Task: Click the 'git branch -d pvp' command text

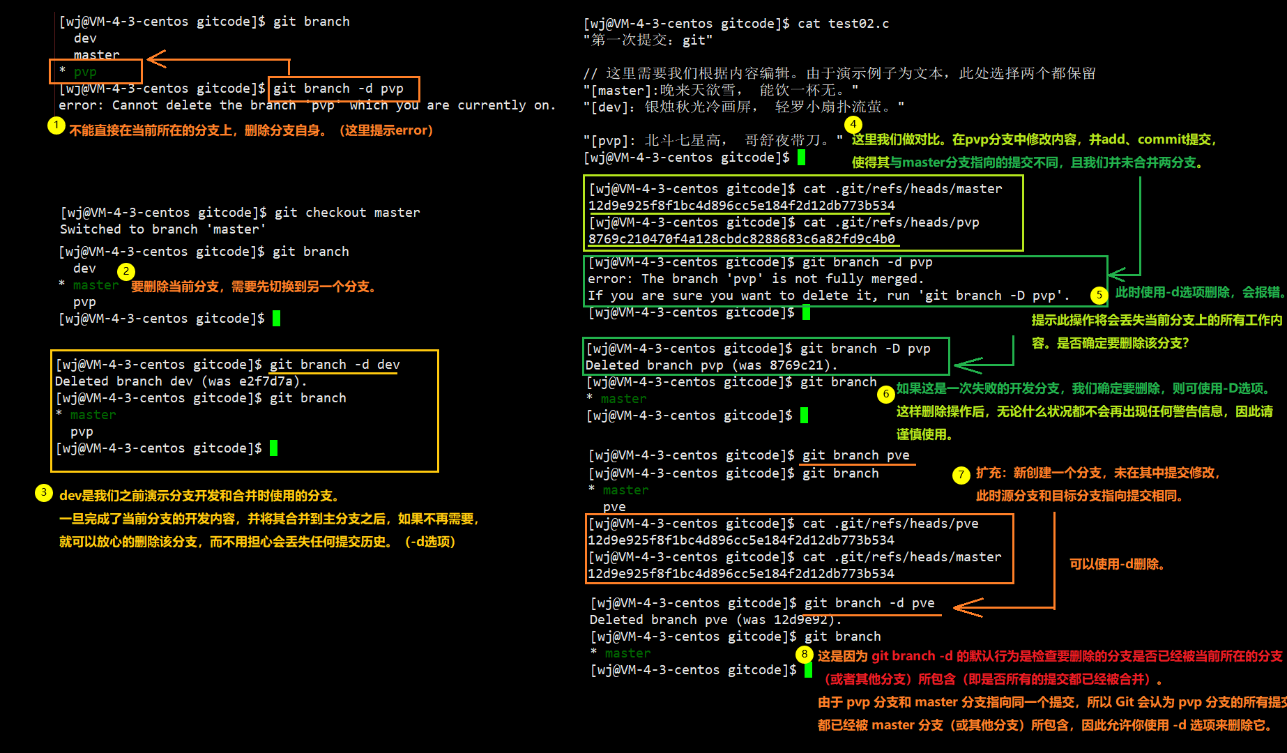Action: click(x=338, y=89)
